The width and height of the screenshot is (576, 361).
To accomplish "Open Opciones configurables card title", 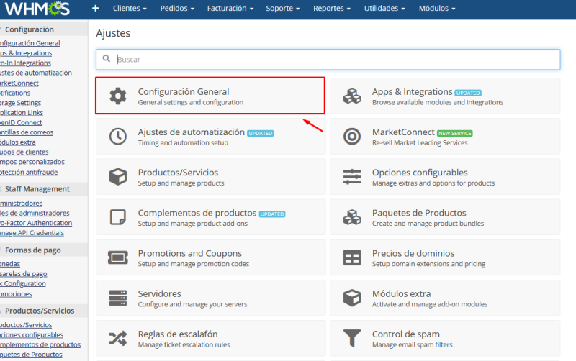I will click(x=420, y=173).
